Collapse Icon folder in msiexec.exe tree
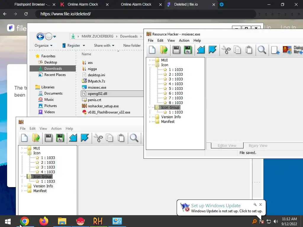303x227 pixels. pyautogui.click(x=149, y=65)
